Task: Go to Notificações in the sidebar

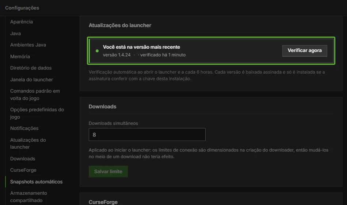Action: (x=24, y=128)
